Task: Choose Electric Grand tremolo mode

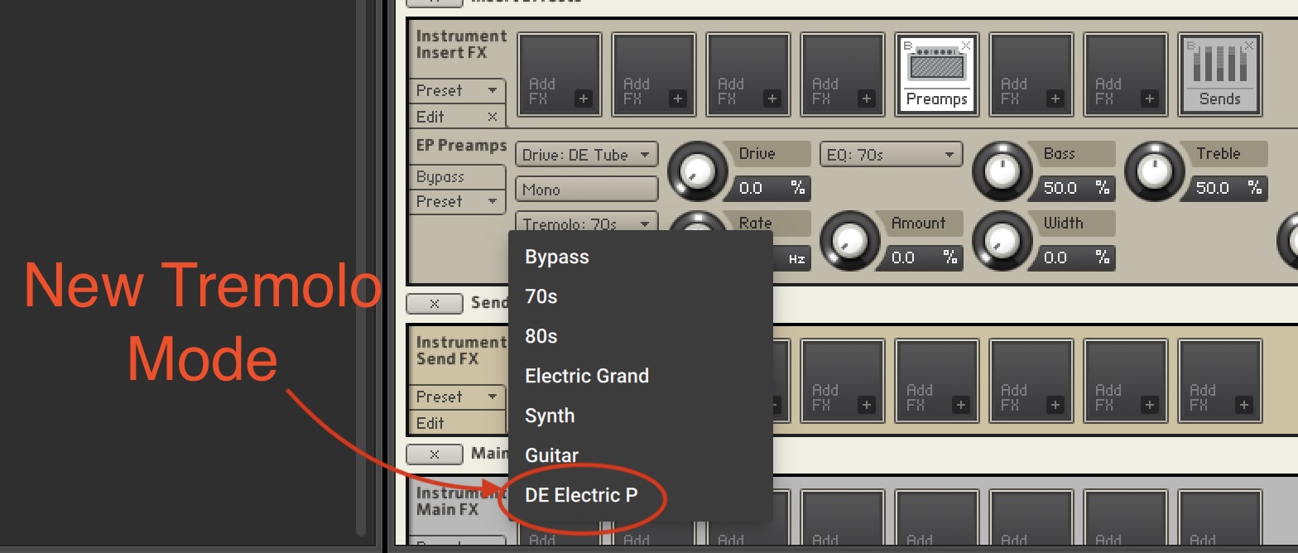Action: point(640,376)
